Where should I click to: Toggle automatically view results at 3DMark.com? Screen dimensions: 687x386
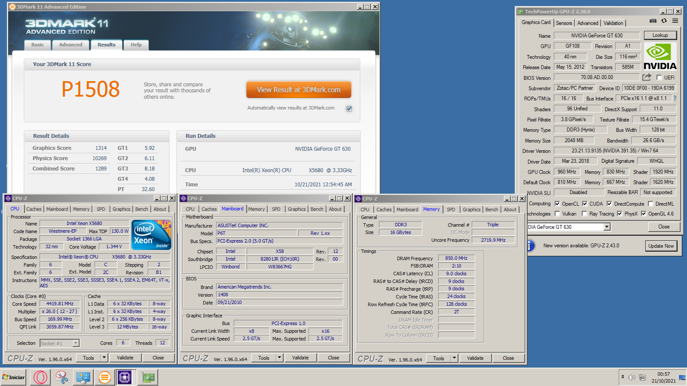coord(349,109)
